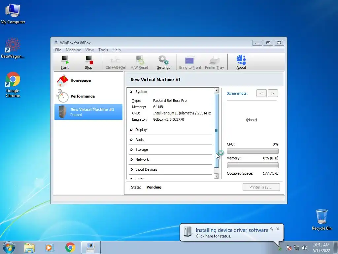
Task: Click the previous screenshot arrow button
Action: tap(261, 93)
